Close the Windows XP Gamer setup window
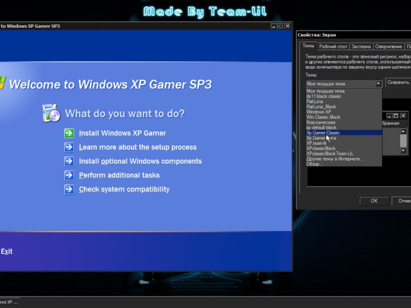The image size is (411, 308). click(288, 26)
